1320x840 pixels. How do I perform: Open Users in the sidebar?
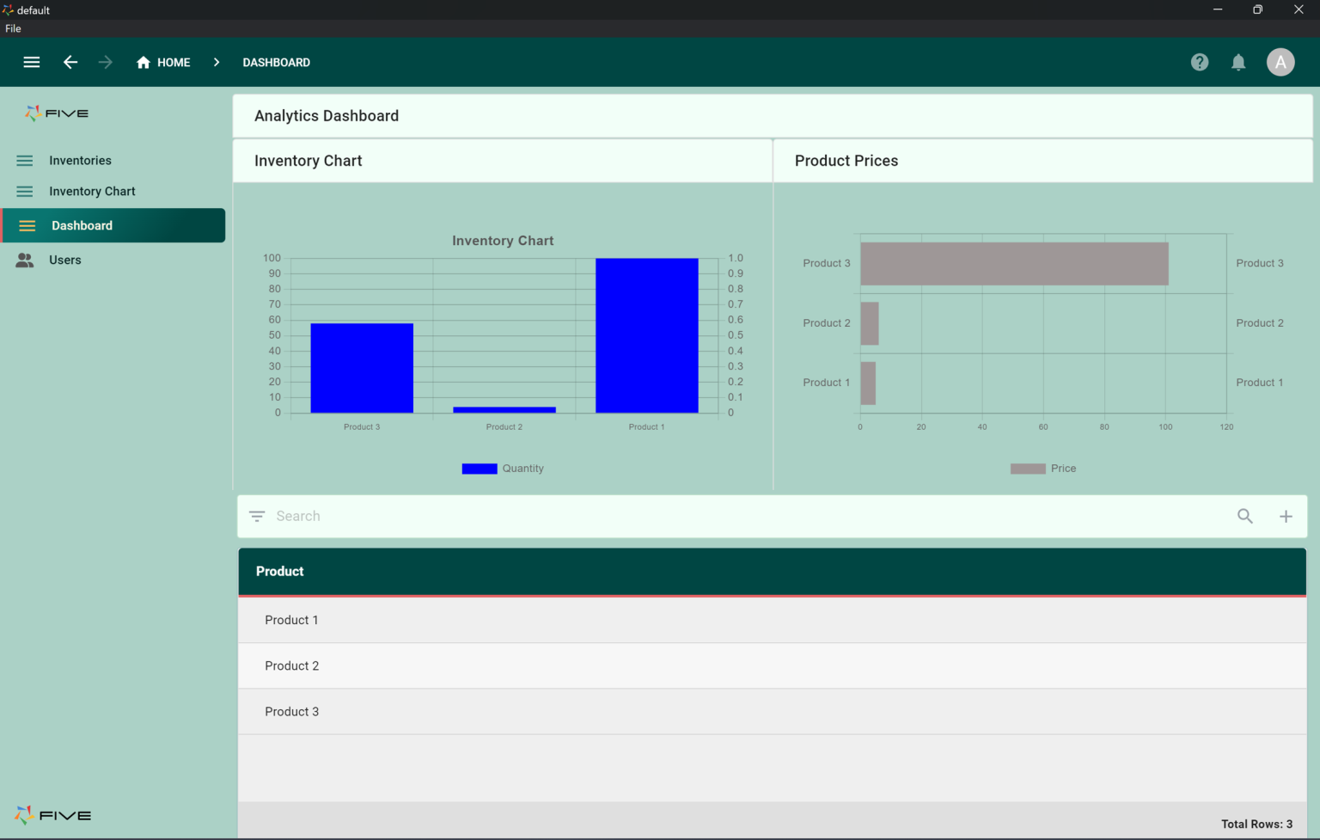[x=65, y=260]
